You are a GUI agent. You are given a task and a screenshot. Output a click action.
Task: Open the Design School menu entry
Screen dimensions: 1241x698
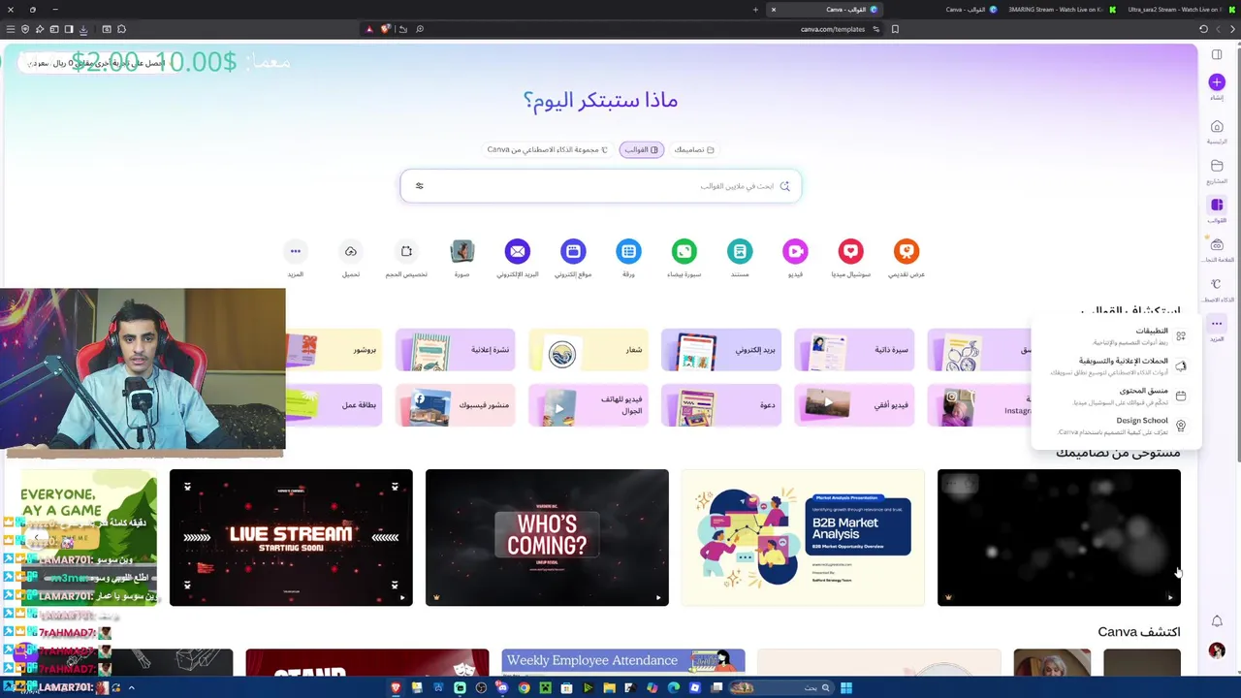[x=1117, y=426]
